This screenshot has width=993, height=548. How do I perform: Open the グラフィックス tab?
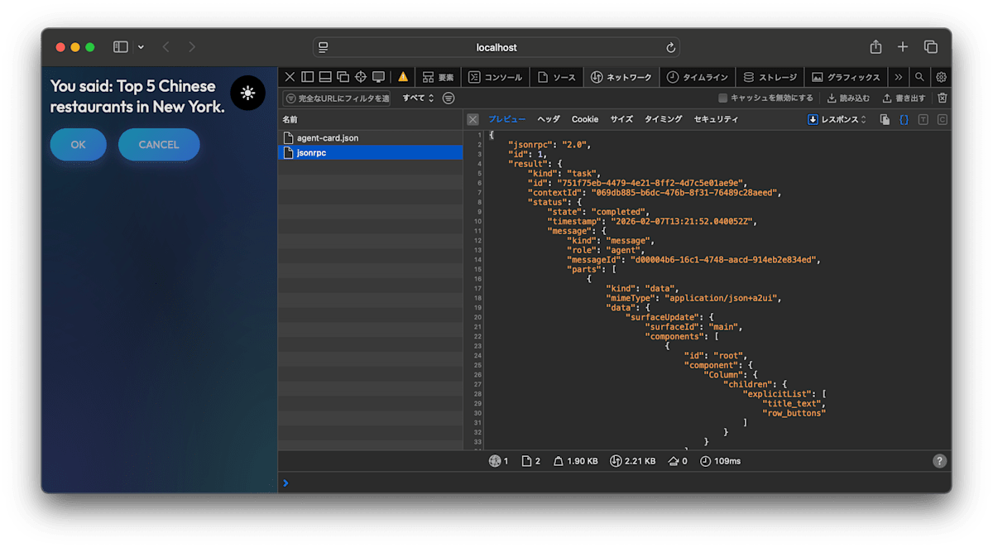pos(846,77)
